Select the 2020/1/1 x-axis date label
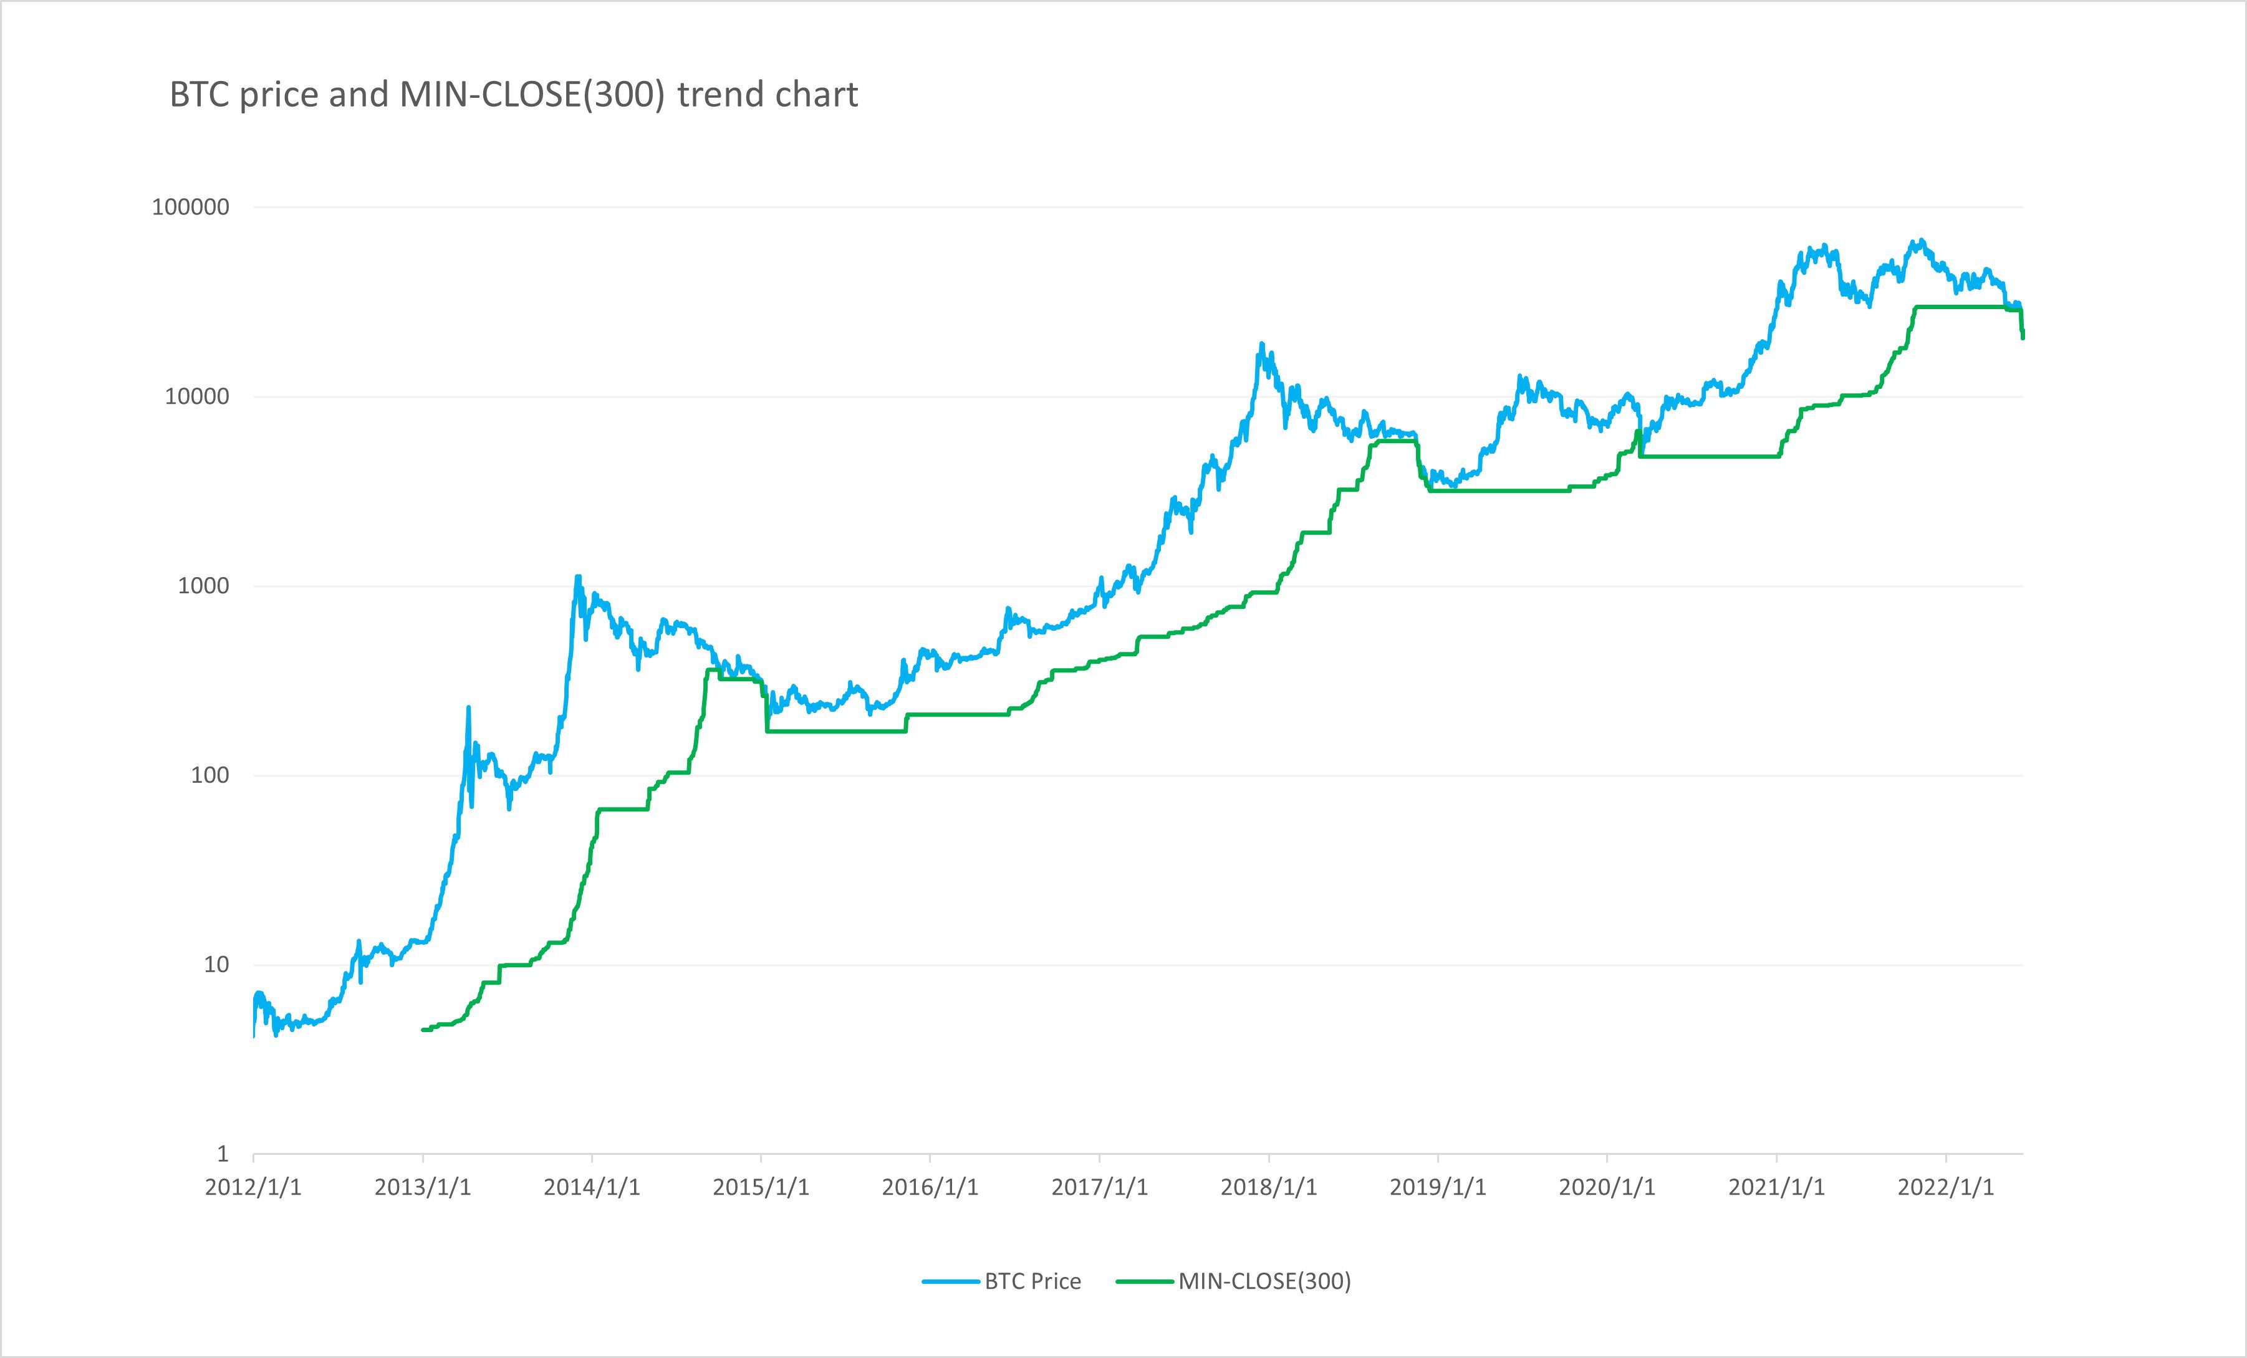The width and height of the screenshot is (2247, 1358). click(1607, 1188)
